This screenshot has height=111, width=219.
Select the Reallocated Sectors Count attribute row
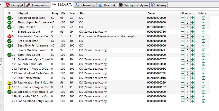(109, 36)
